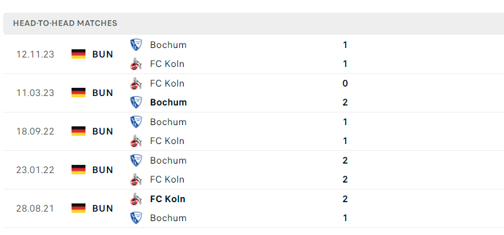Click FC Koln crest in 28.08.21 match
Image resolution: width=504 pixels, height=235 pixels.
click(136, 199)
